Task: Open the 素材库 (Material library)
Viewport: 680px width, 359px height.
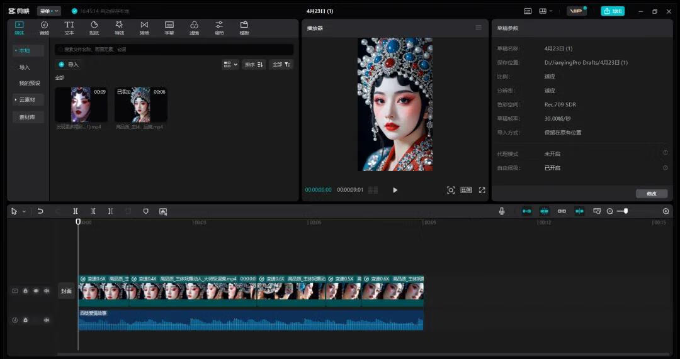Action: tap(28, 117)
